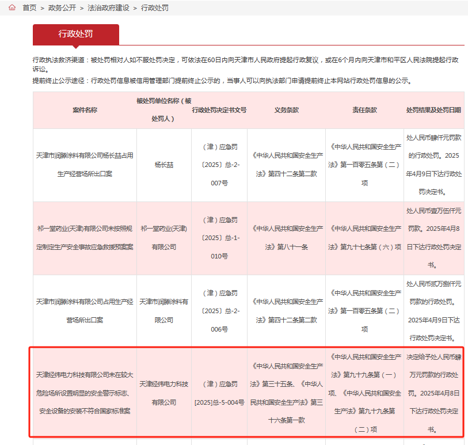
Task: Click penalty result 肆仟元罚款 cell
Action: coord(433,165)
